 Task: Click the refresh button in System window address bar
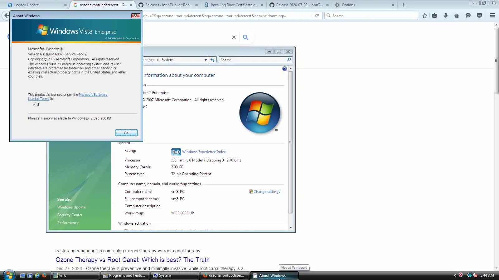[x=213, y=60]
